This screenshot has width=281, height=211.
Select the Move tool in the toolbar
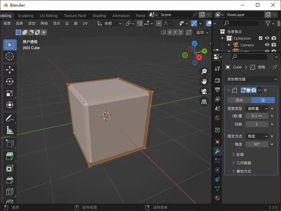(10, 70)
